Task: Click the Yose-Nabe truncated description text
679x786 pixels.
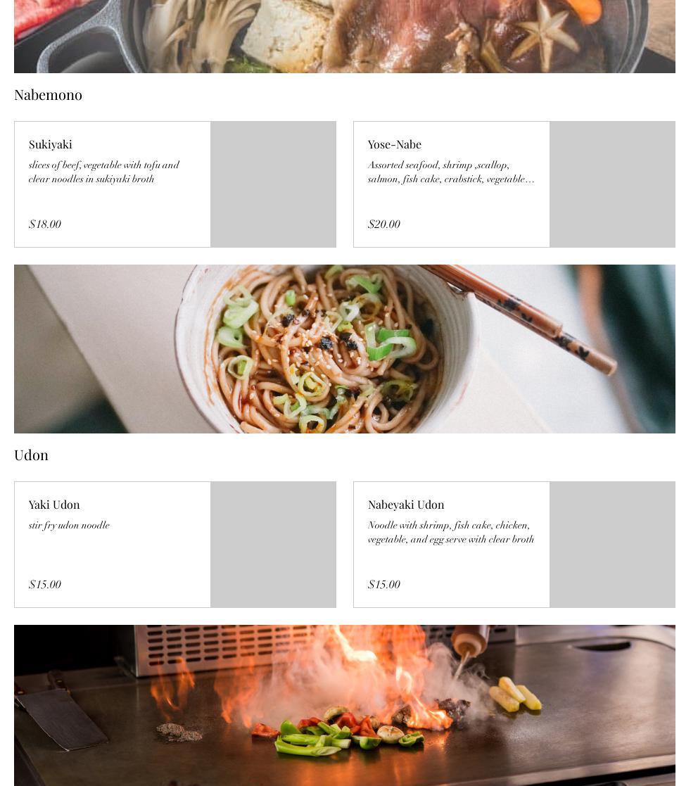Action: [451, 172]
